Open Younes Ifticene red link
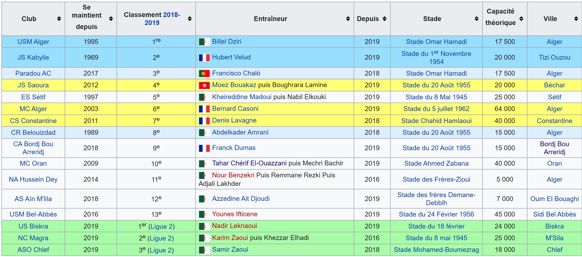This screenshot has width=582, height=257. click(x=235, y=214)
